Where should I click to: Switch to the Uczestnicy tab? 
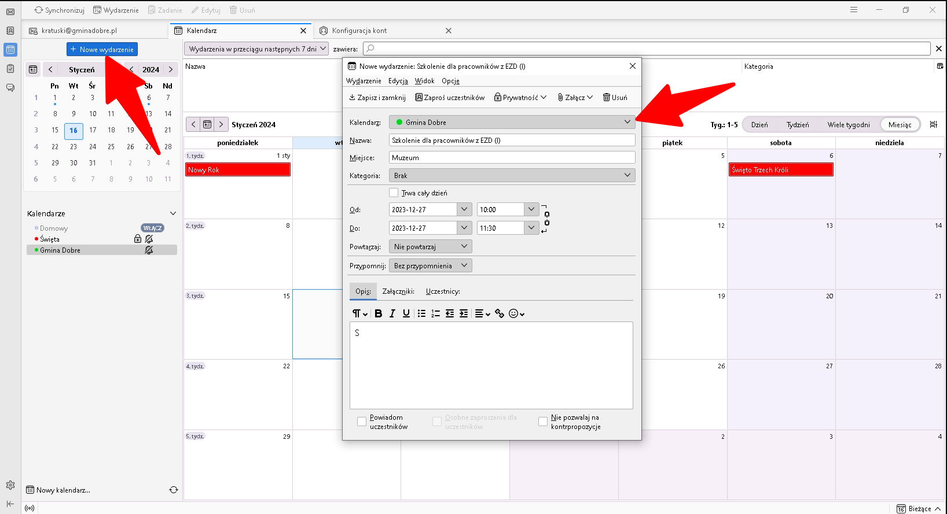pyautogui.click(x=443, y=291)
